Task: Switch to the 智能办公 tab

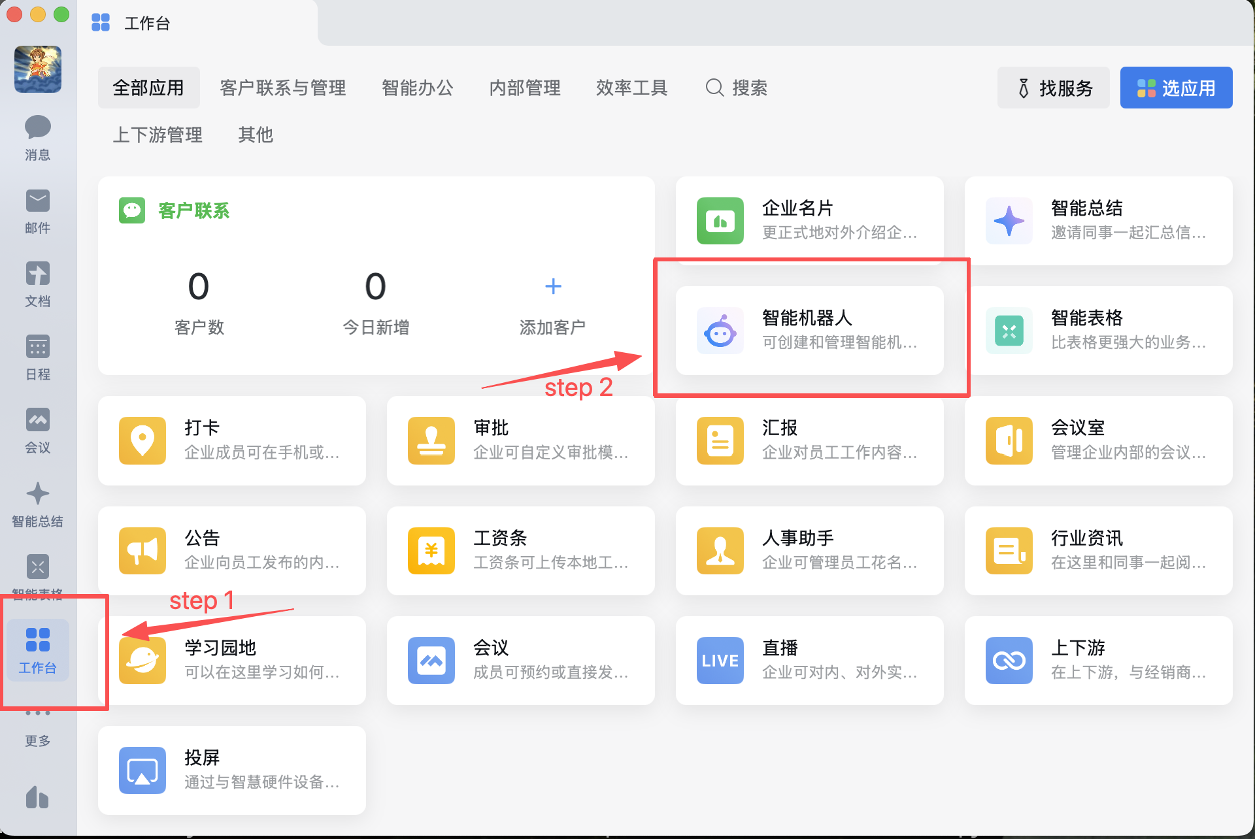Action: point(417,88)
